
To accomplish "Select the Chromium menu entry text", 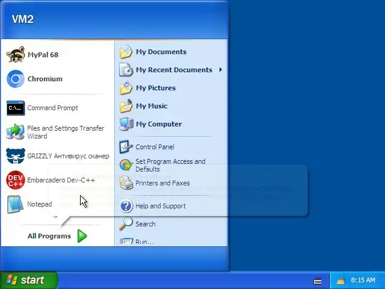I will tap(45, 79).
